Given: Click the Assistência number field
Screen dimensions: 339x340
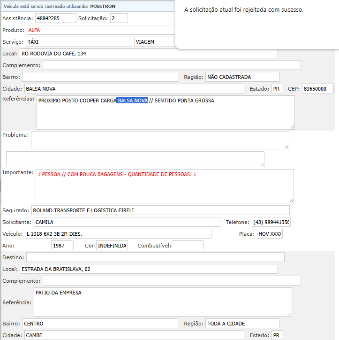Looking at the screenshot, I should click(x=55, y=18).
